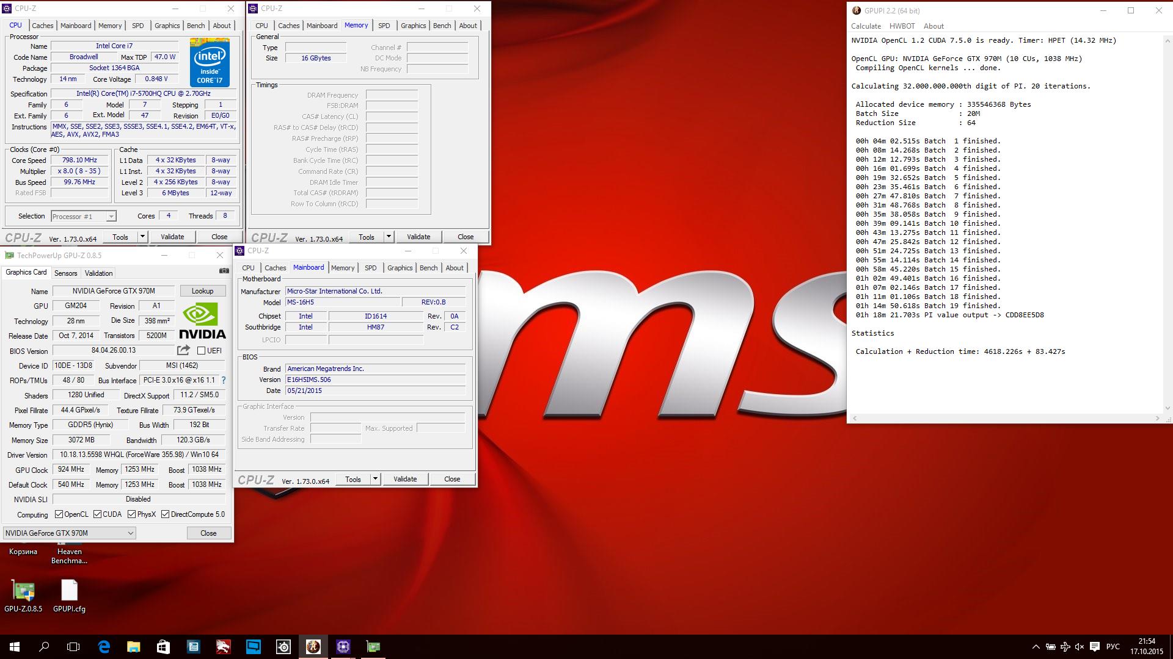Click Close in CPU-Z Memory window
This screenshot has width=1173, height=659.
coord(466,237)
